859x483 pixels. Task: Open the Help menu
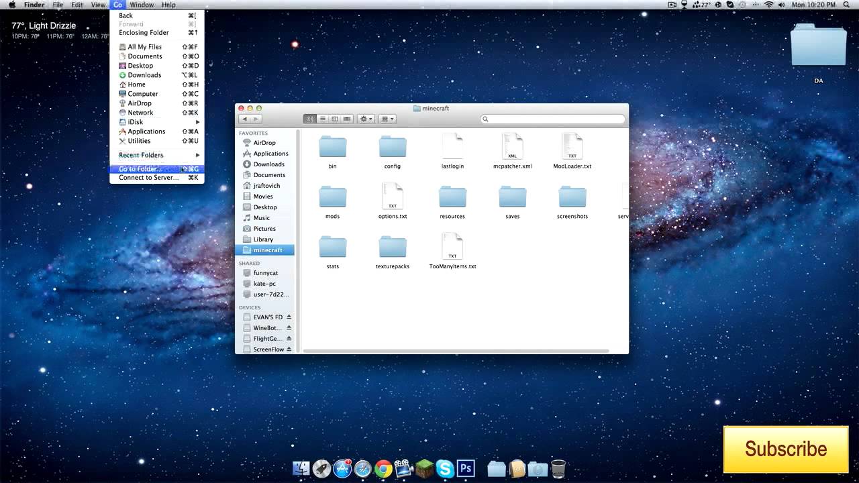[168, 5]
